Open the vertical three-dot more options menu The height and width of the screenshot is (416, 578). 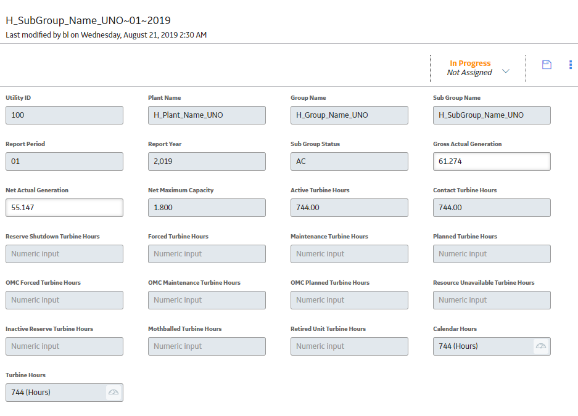point(571,65)
